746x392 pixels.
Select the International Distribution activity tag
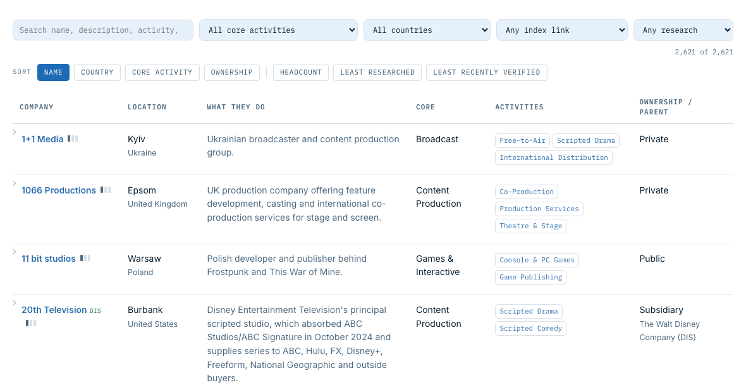[x=554, y=157]
